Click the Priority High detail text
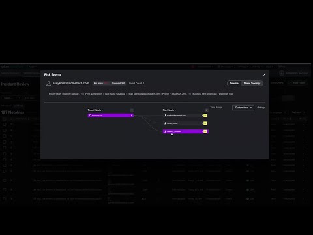Viewport: 313px width, 235px height. pyautogui.click(x=55, y=94)
